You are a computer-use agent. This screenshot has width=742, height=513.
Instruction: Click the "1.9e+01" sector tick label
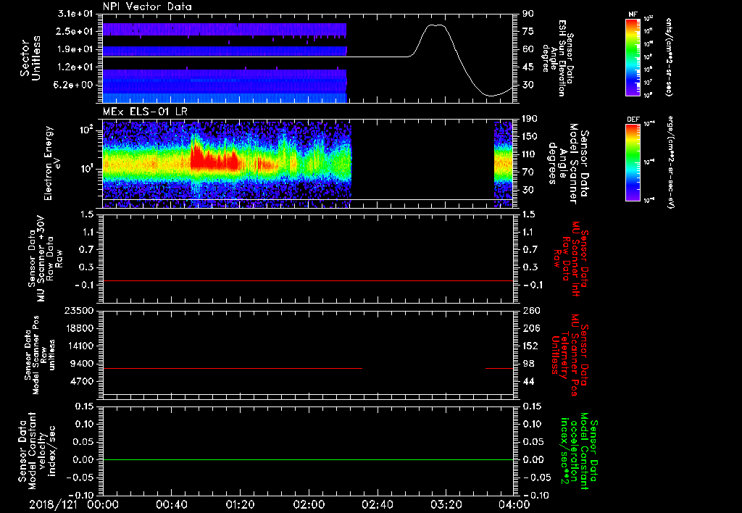pyautogui.click(x=75, y=49)
